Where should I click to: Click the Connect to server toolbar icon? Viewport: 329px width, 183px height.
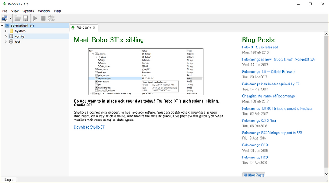(5, 18)
